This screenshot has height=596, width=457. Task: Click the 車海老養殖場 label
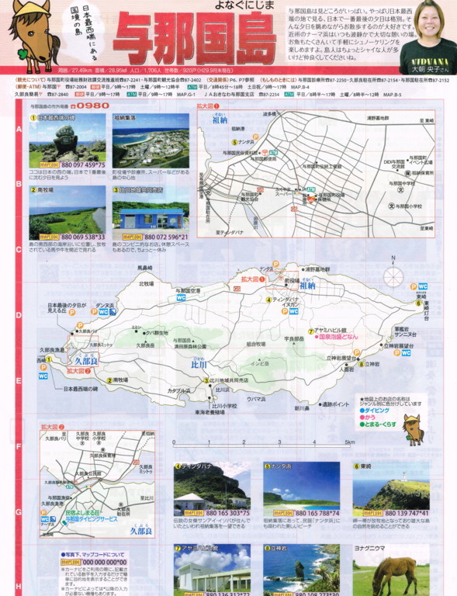coord(209,412)
